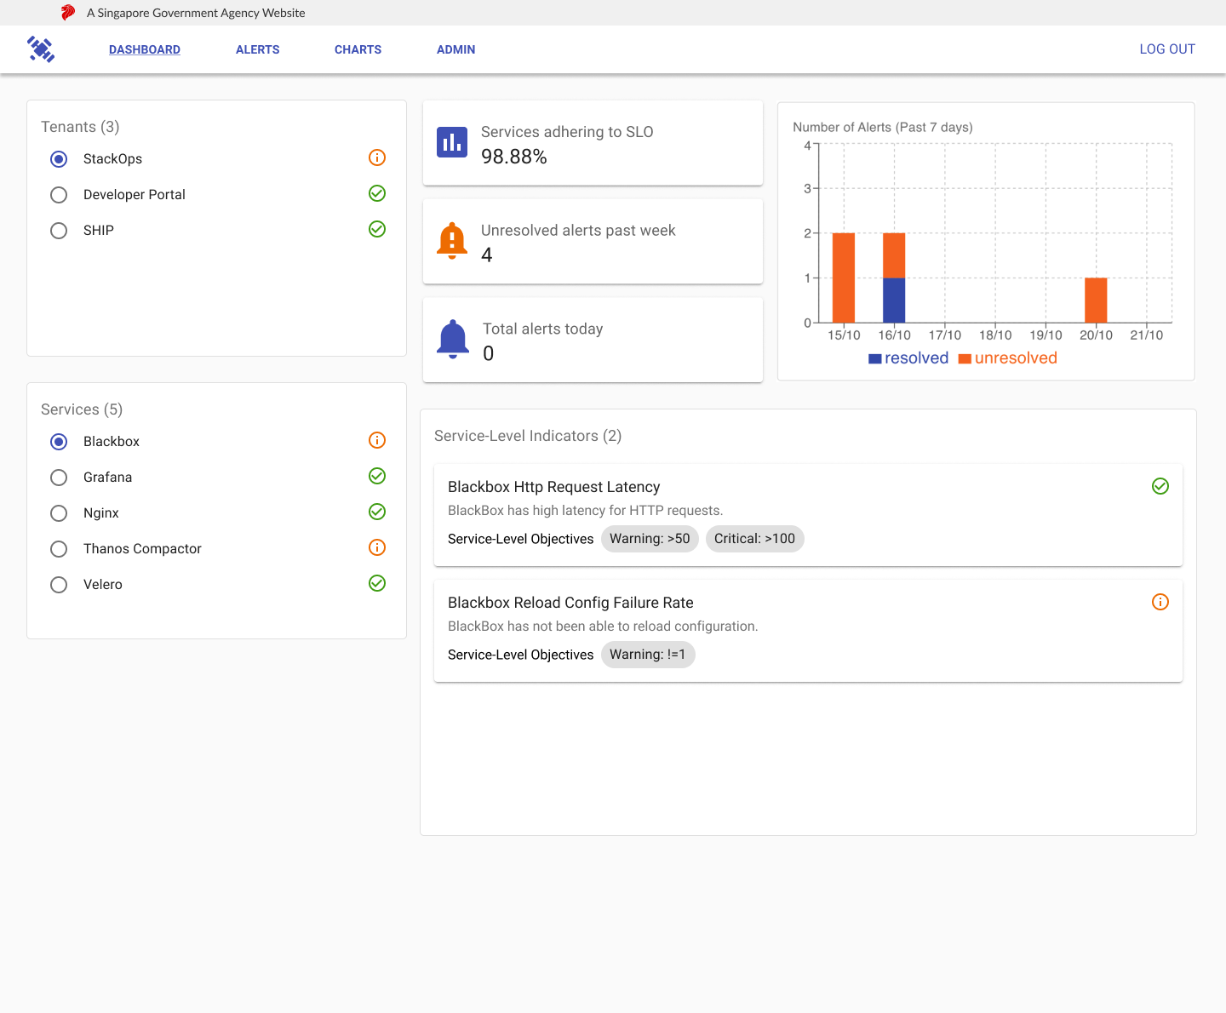Click the Warning: !=1 objective chip
Viewport: 1226px width, 1013px height.
click(648, 655)
